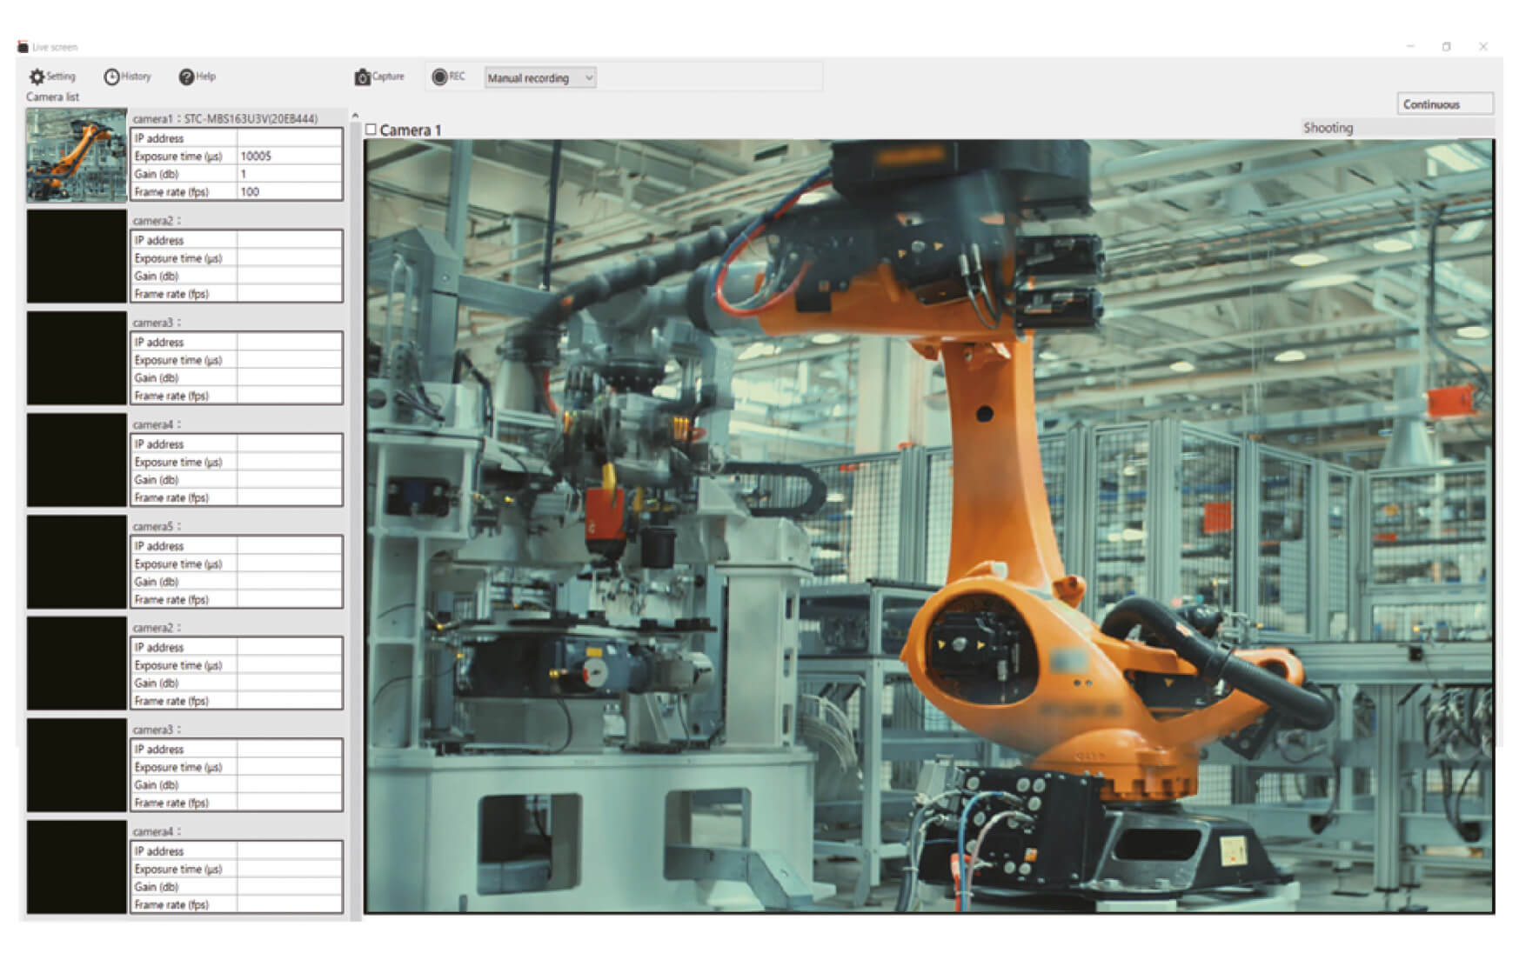Image resolution: width=1519 pixels, height=960 pixels.
Task: Expand the Manual recording dropdown
Action: [539, 77]
